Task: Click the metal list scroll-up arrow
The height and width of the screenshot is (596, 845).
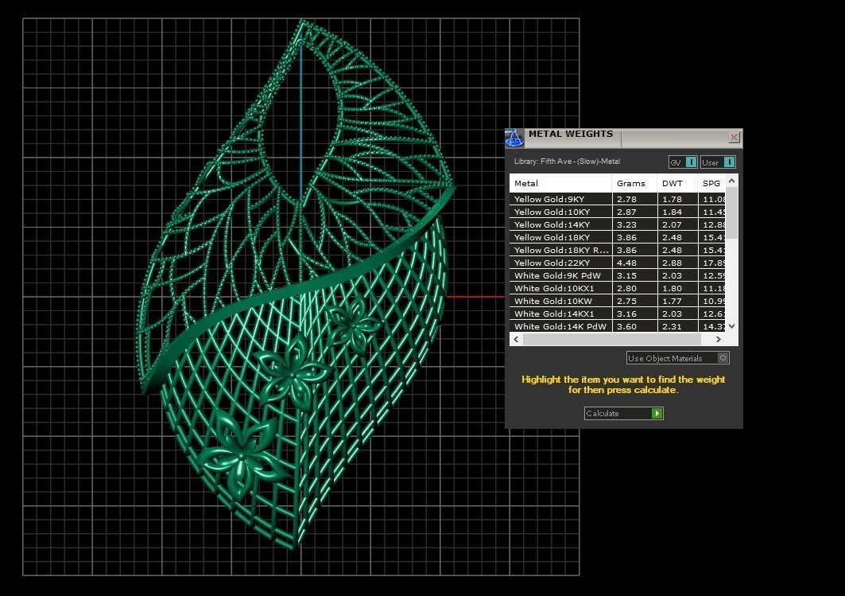Action: pyautogui.click(x=731, y=181)
